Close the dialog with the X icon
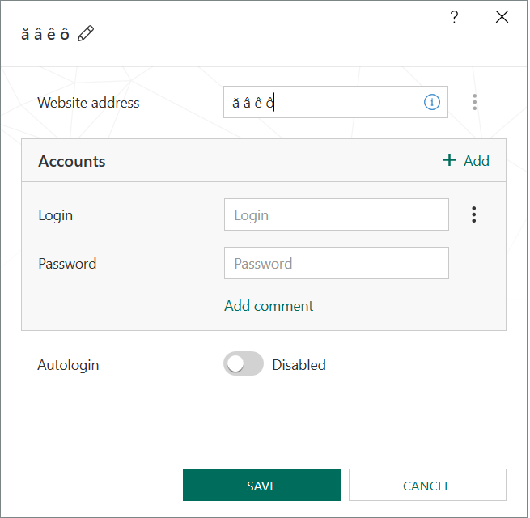 click(x=502, y=17)
